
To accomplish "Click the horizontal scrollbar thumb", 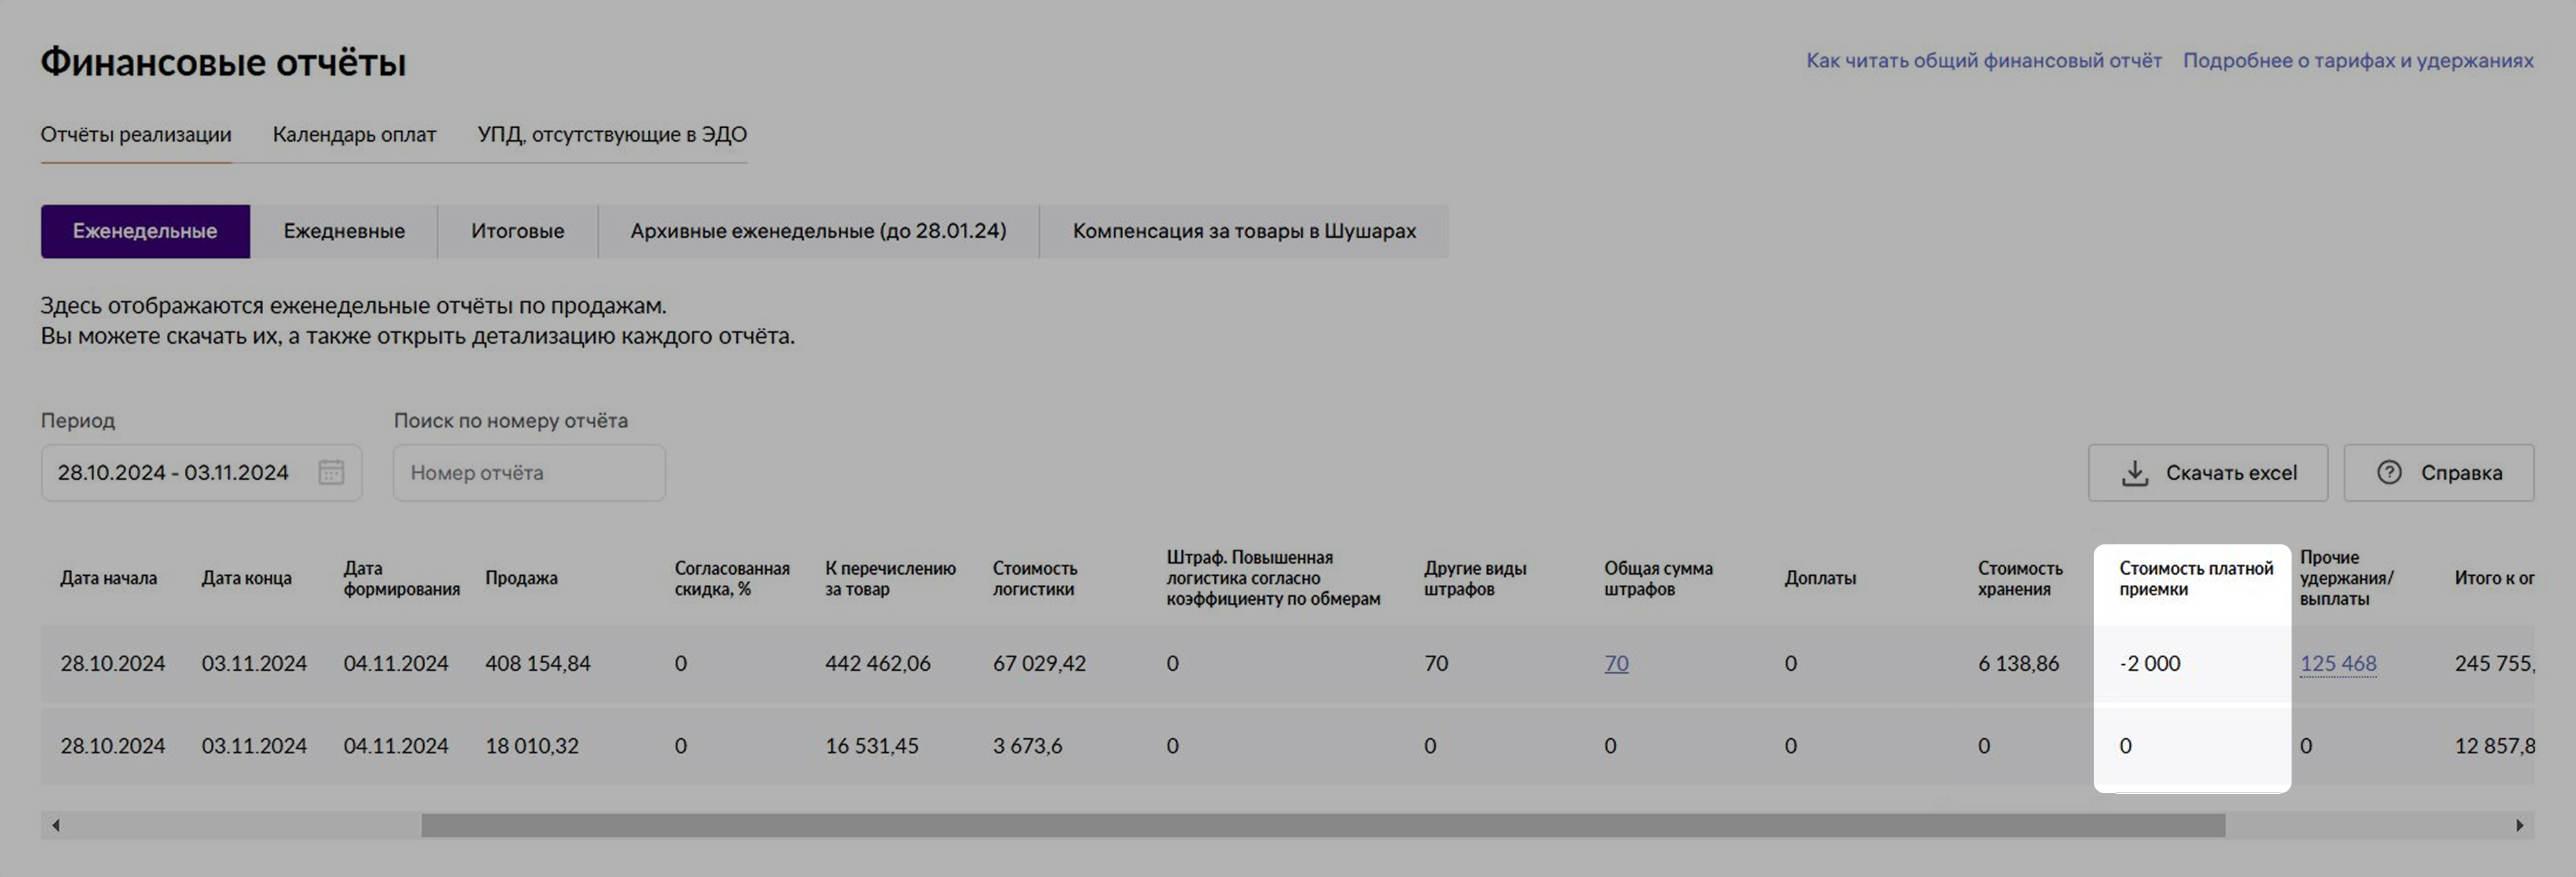I will click(1323, 825).
